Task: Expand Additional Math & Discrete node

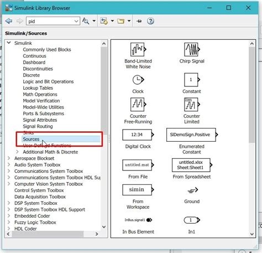Action: click(x=17, y=152)
